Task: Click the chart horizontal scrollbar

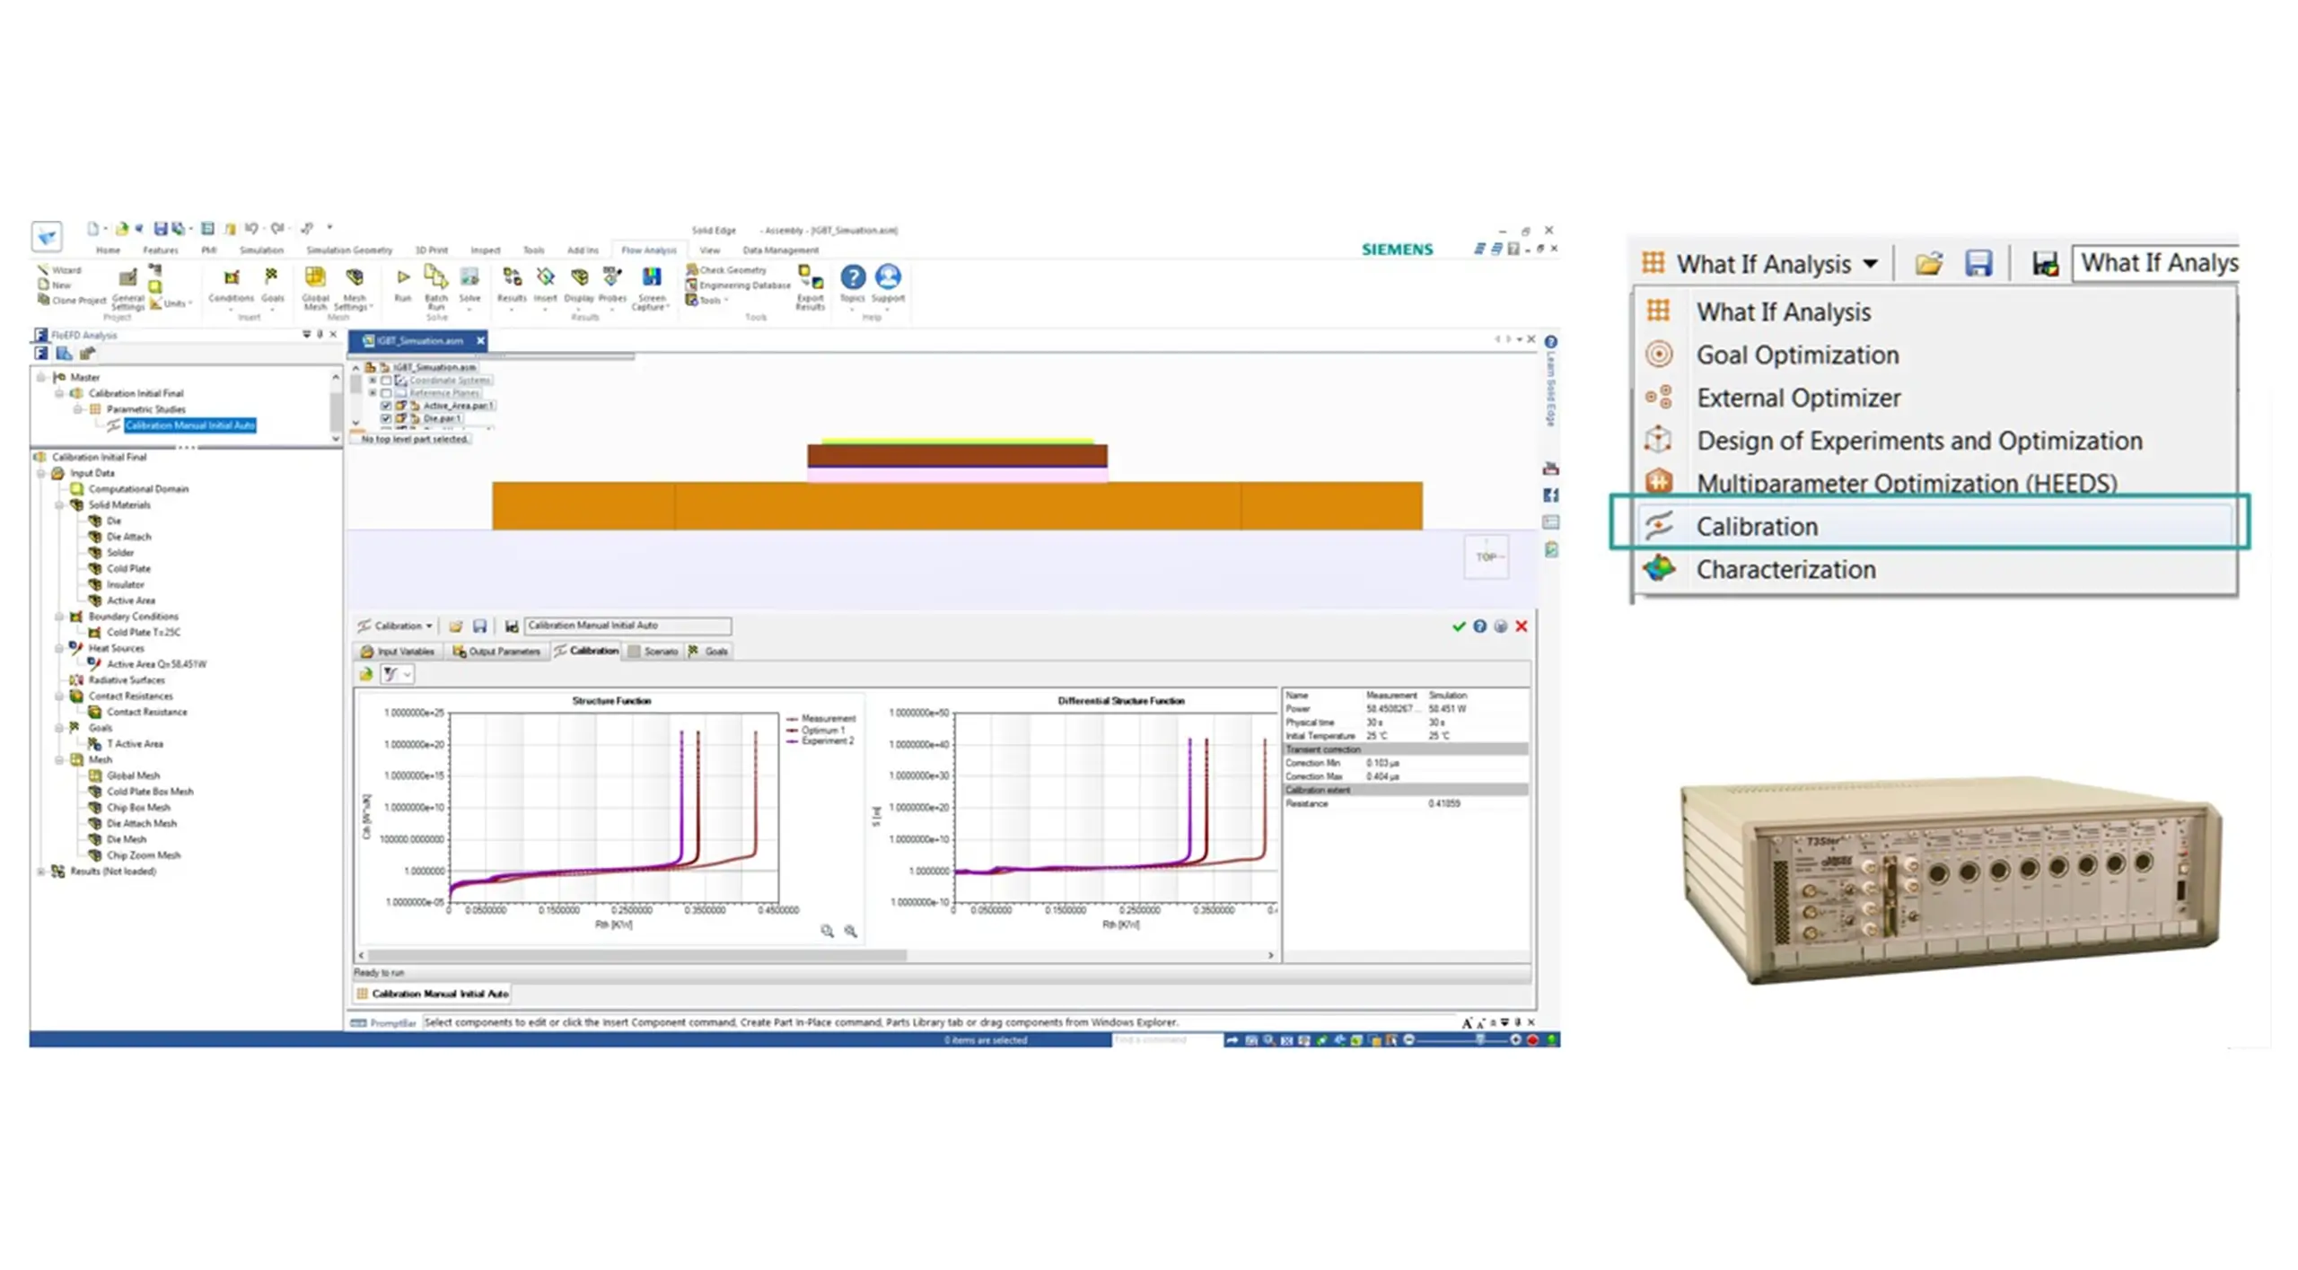Action: (636, 955)
